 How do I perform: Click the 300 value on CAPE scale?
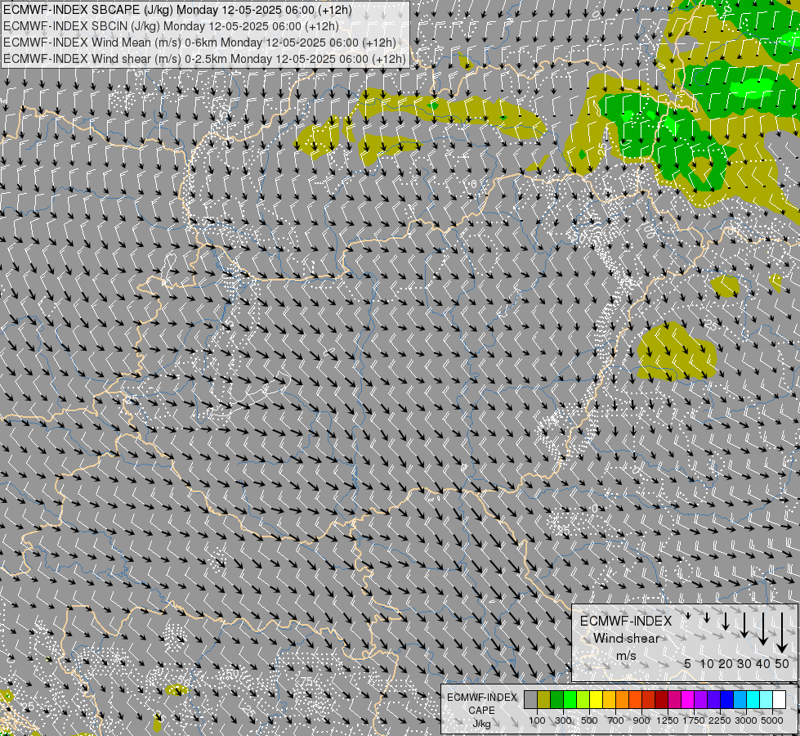pyautogui.click(x=563, y=720)
